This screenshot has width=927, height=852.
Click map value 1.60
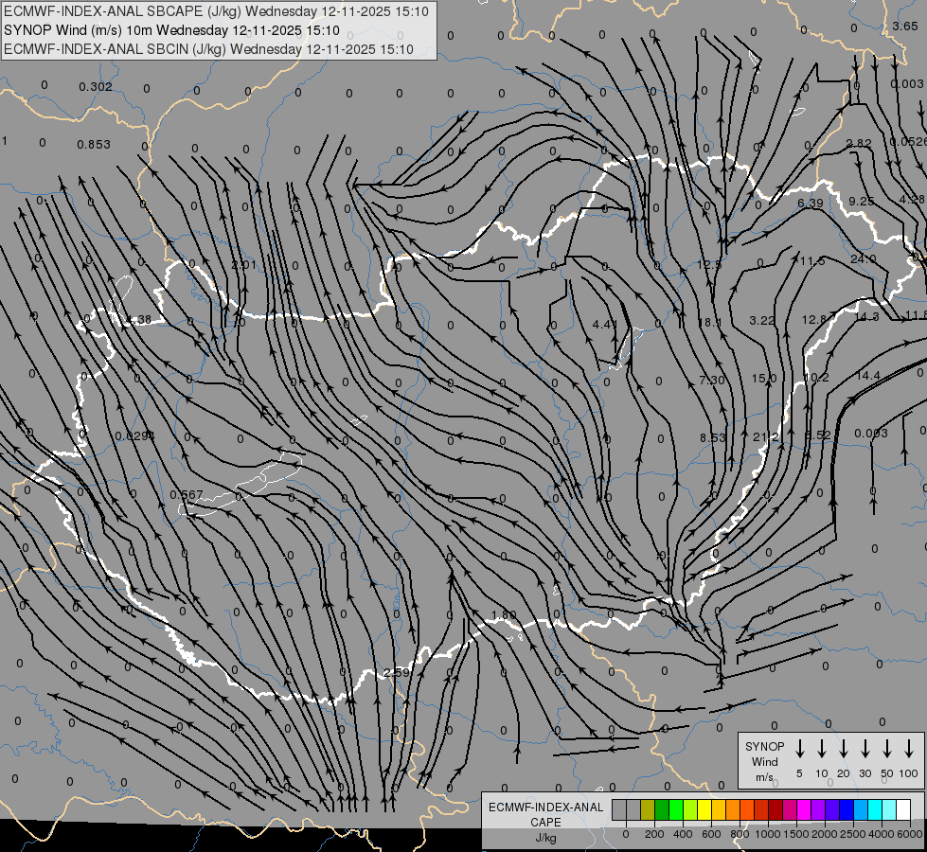click(x=504, y=615)
